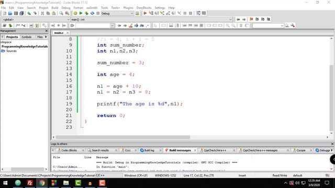335x188 pixels.
Task: Jump forward with right arrow icon
Action: click(x=244, y=19)
